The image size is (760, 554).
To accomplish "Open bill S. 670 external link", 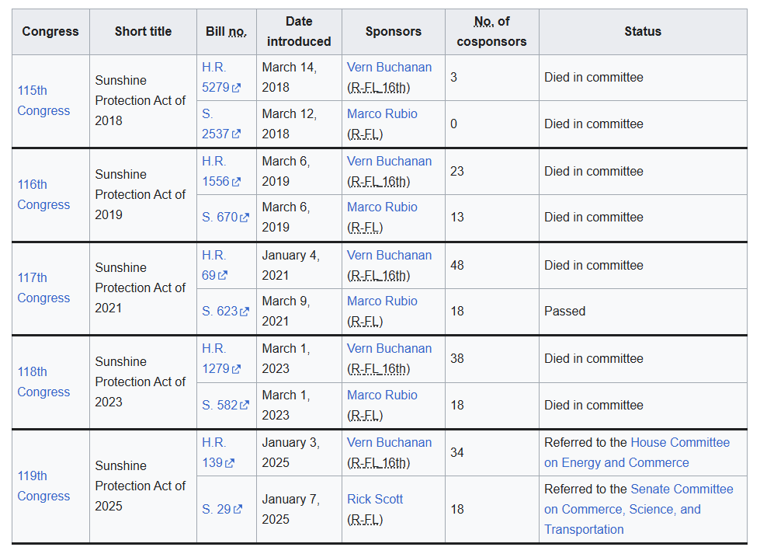I will pyautogui.click(x=225, y=217).
